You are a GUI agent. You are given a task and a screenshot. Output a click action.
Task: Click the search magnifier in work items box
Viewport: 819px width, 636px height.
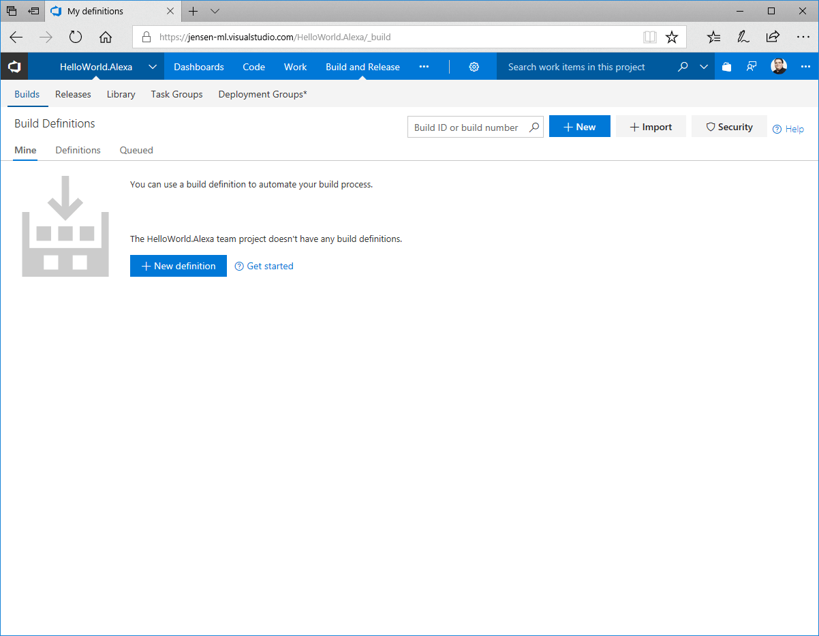pyautogui.click(x=683, y=67)
